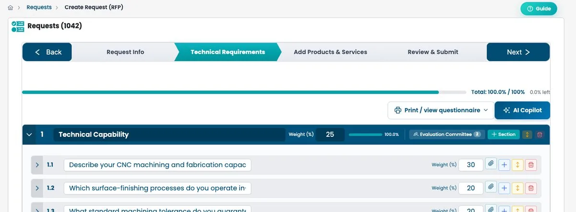576x212 pixels.
Task: Click the Total: 100.0% / 100% label
Action: coord(498,92)
